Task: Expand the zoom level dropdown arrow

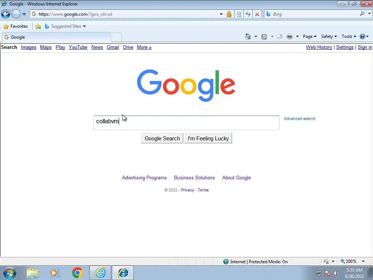Action: (363, 261)
